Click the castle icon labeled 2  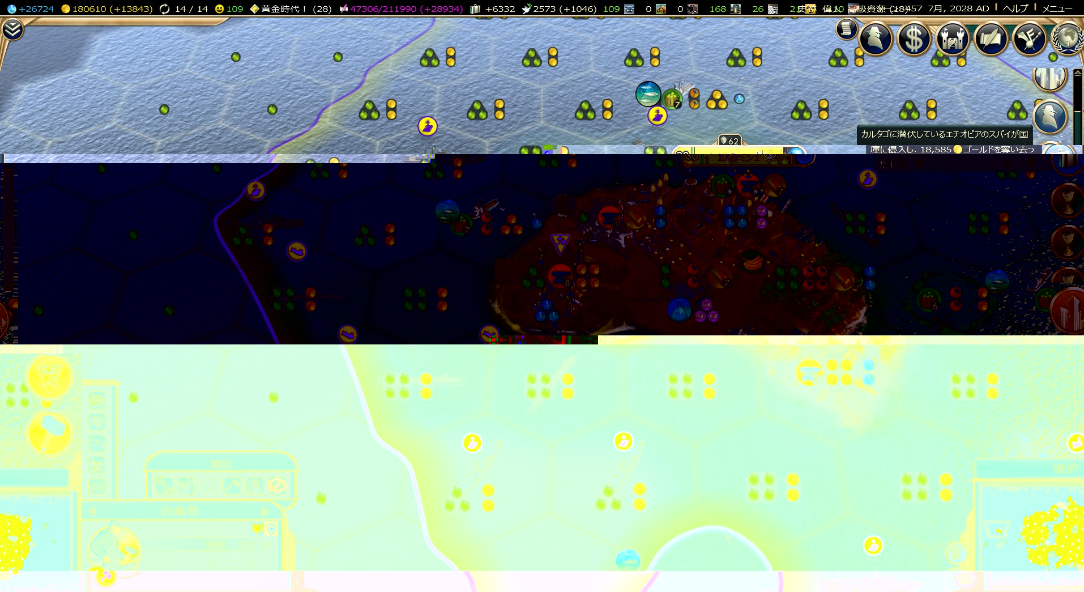(953, 39)
